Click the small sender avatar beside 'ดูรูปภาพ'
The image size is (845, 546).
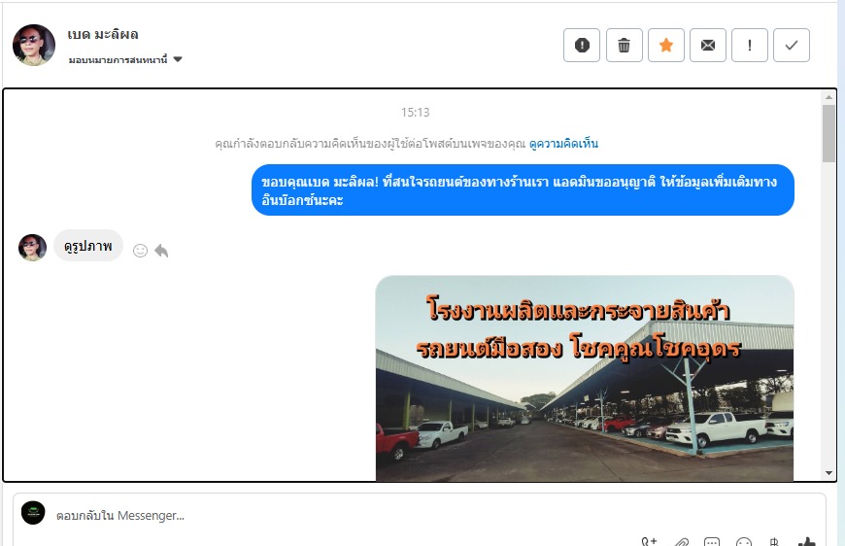(32, 248)
